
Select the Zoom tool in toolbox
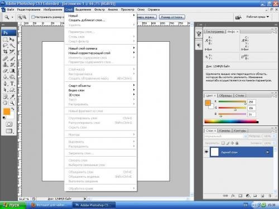12,103
